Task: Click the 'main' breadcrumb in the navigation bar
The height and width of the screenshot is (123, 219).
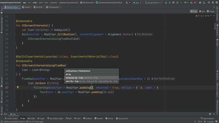Action: point(35,2)
